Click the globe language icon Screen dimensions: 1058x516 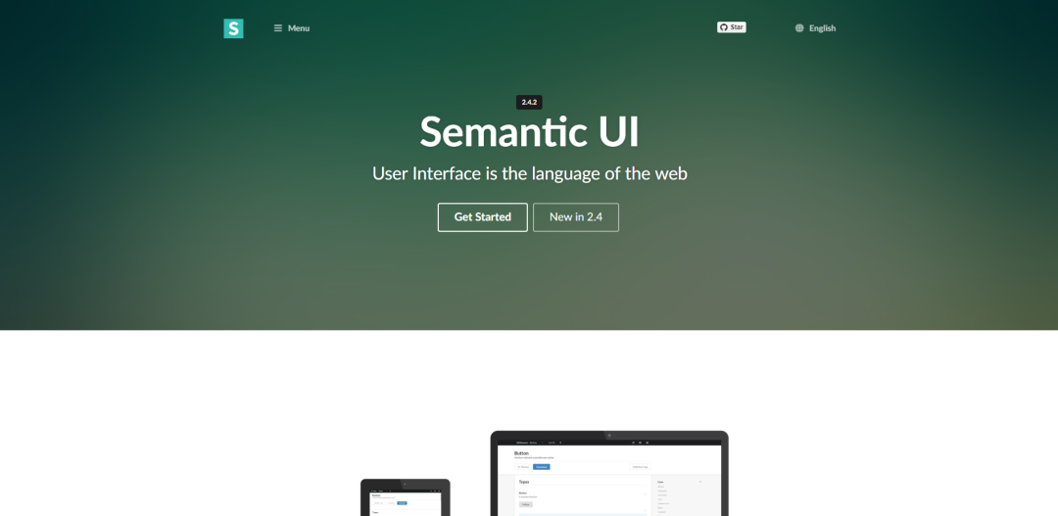[x=799, y=28]
